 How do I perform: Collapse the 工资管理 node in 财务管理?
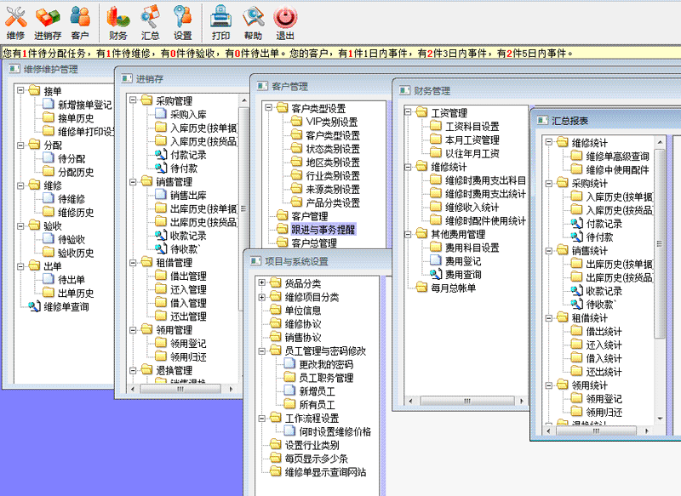409,112
